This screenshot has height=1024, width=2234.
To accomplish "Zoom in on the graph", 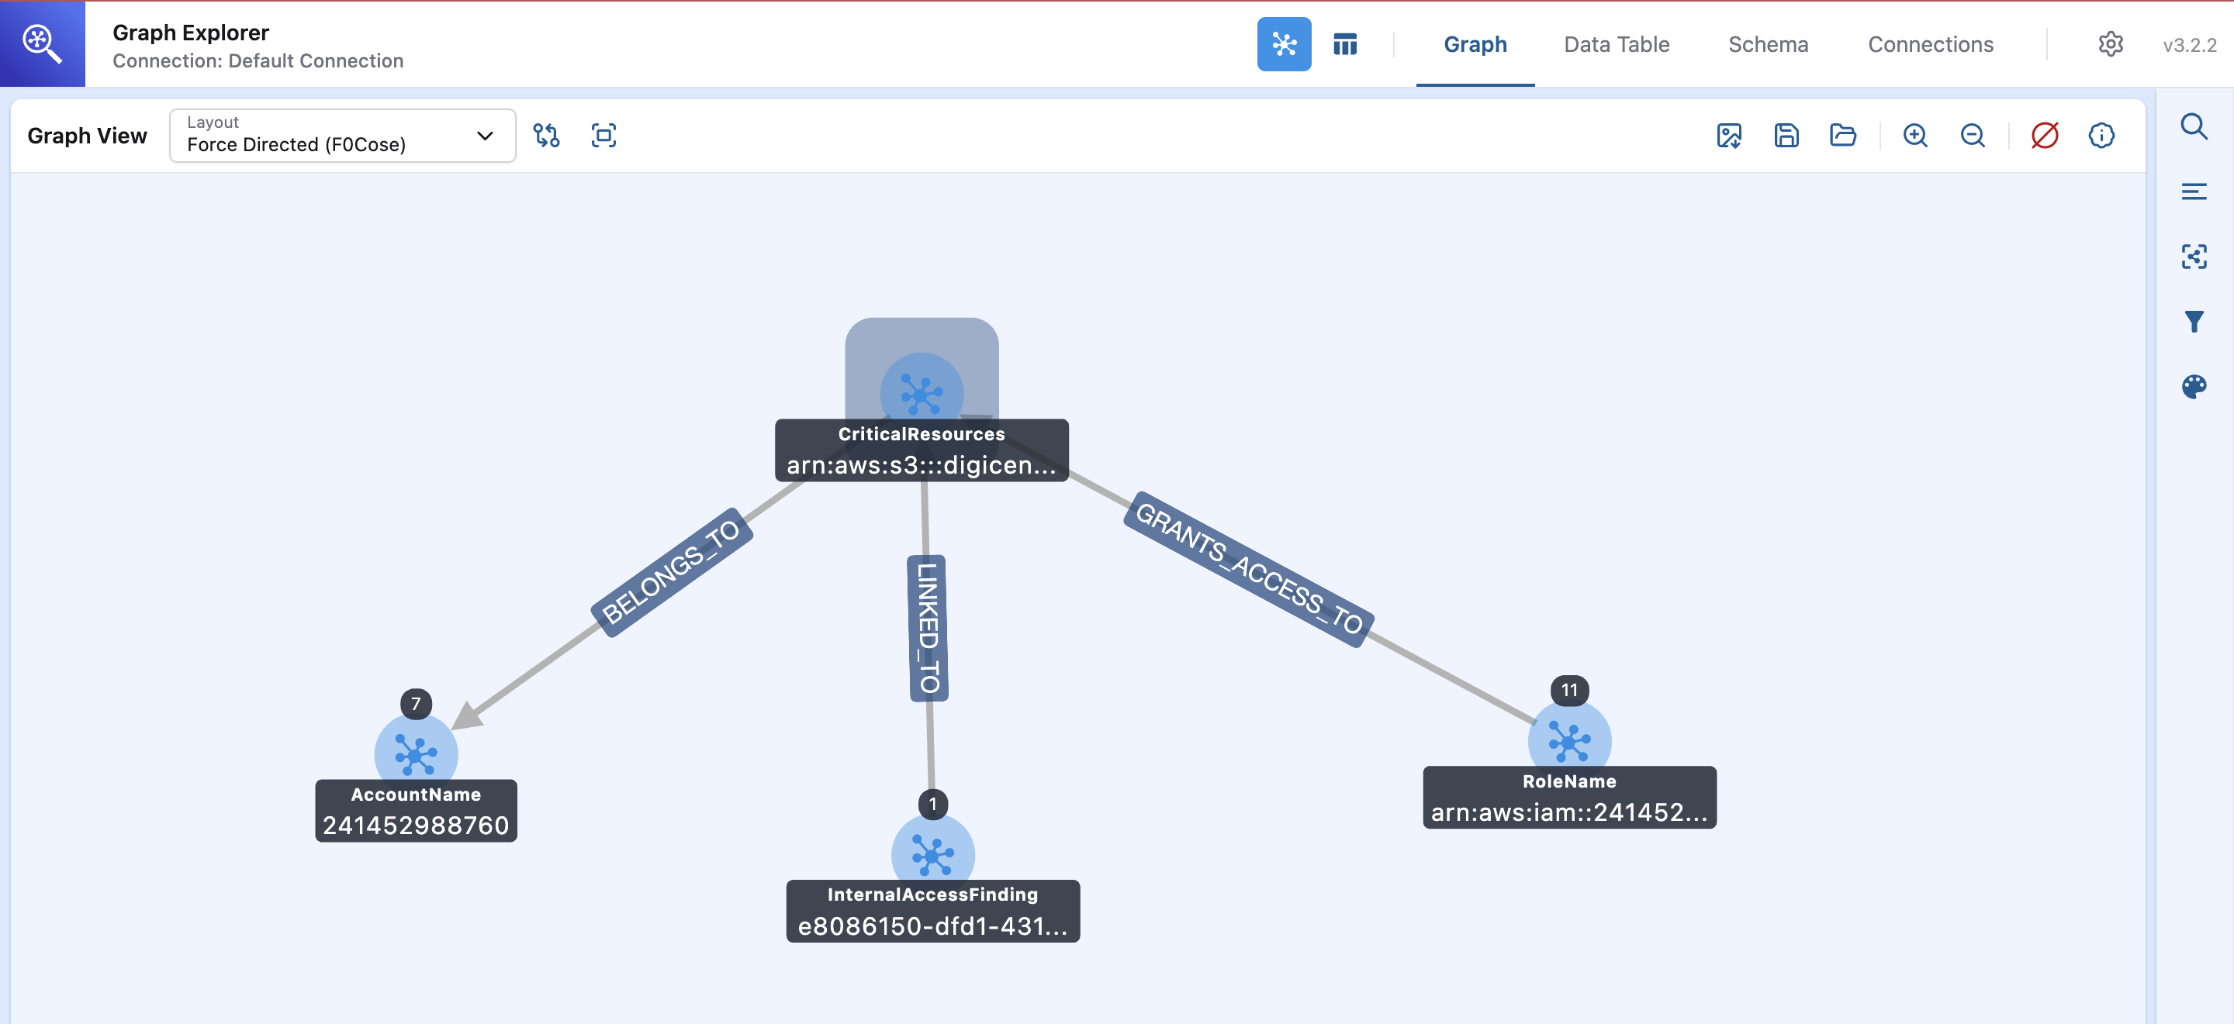I will [1915, 135].
